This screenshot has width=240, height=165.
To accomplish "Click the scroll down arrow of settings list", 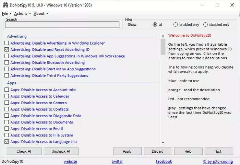I will [163, 142].
